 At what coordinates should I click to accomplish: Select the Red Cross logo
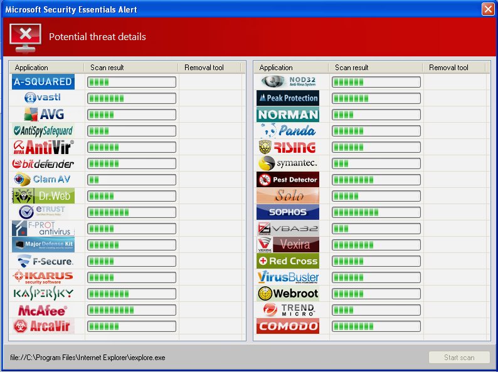[288, 261]
